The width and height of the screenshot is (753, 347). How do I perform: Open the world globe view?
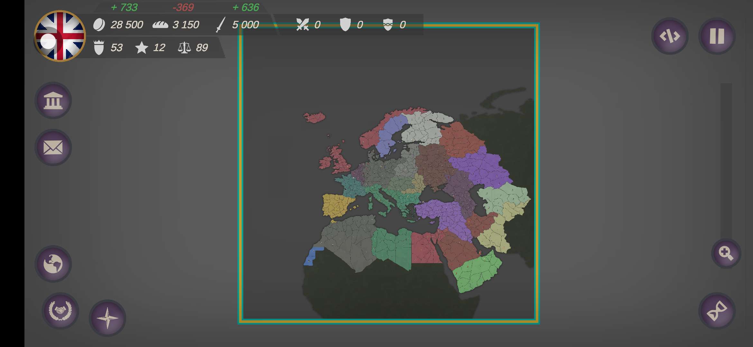[53, 264]
